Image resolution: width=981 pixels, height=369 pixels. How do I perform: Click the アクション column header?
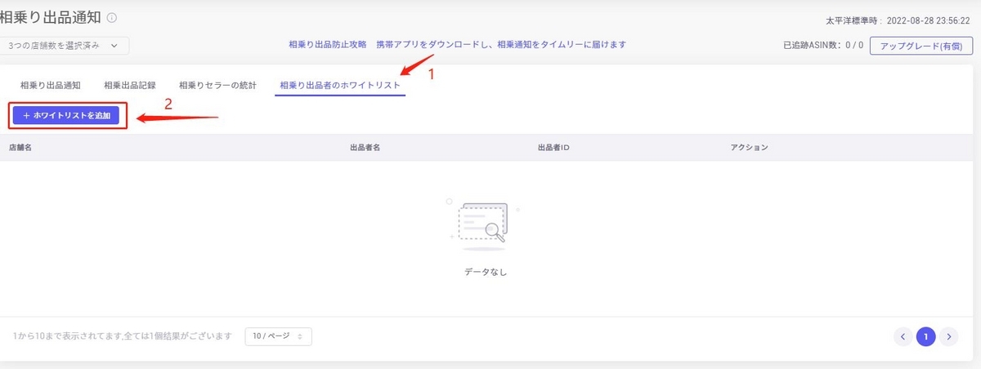pyautogui.click(x=750, y=148)
